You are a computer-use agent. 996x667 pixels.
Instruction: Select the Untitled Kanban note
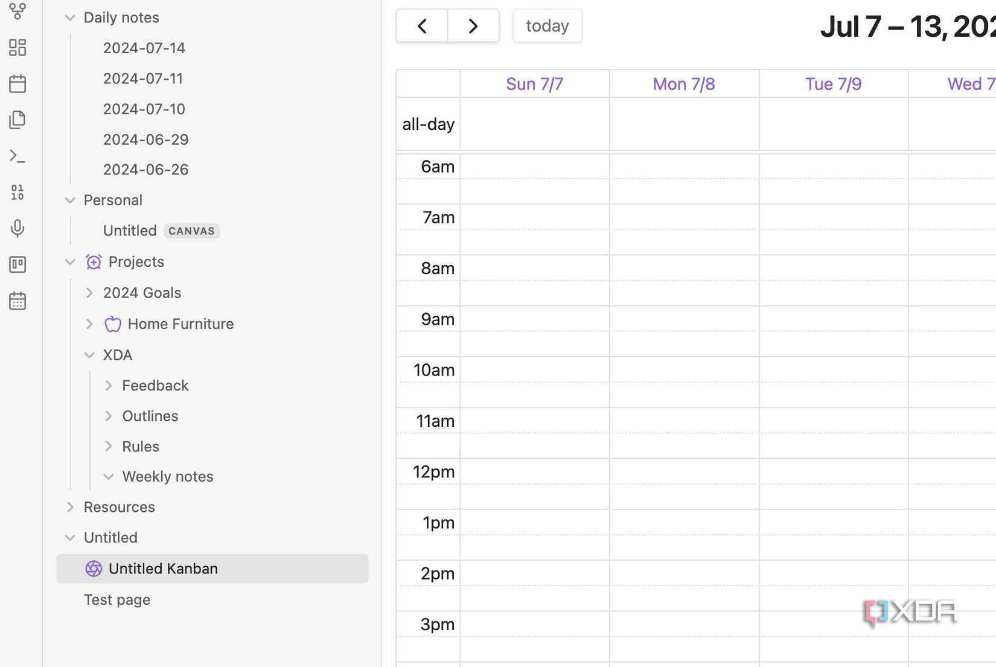[x=212, y=569]
